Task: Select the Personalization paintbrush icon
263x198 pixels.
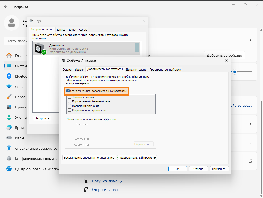Action: (x=9, y=97)
